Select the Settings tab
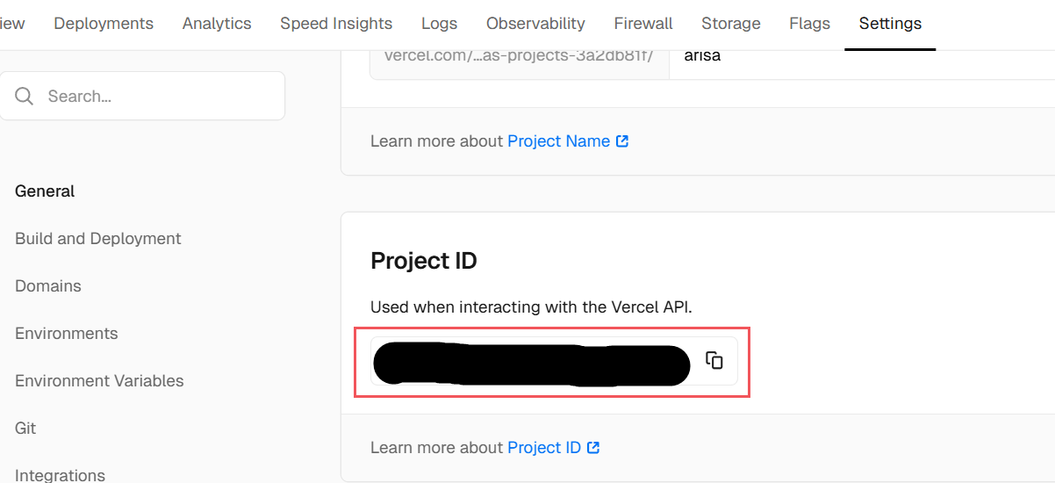Viewport: 1055px width, 483px height. (x=890, y=24)
